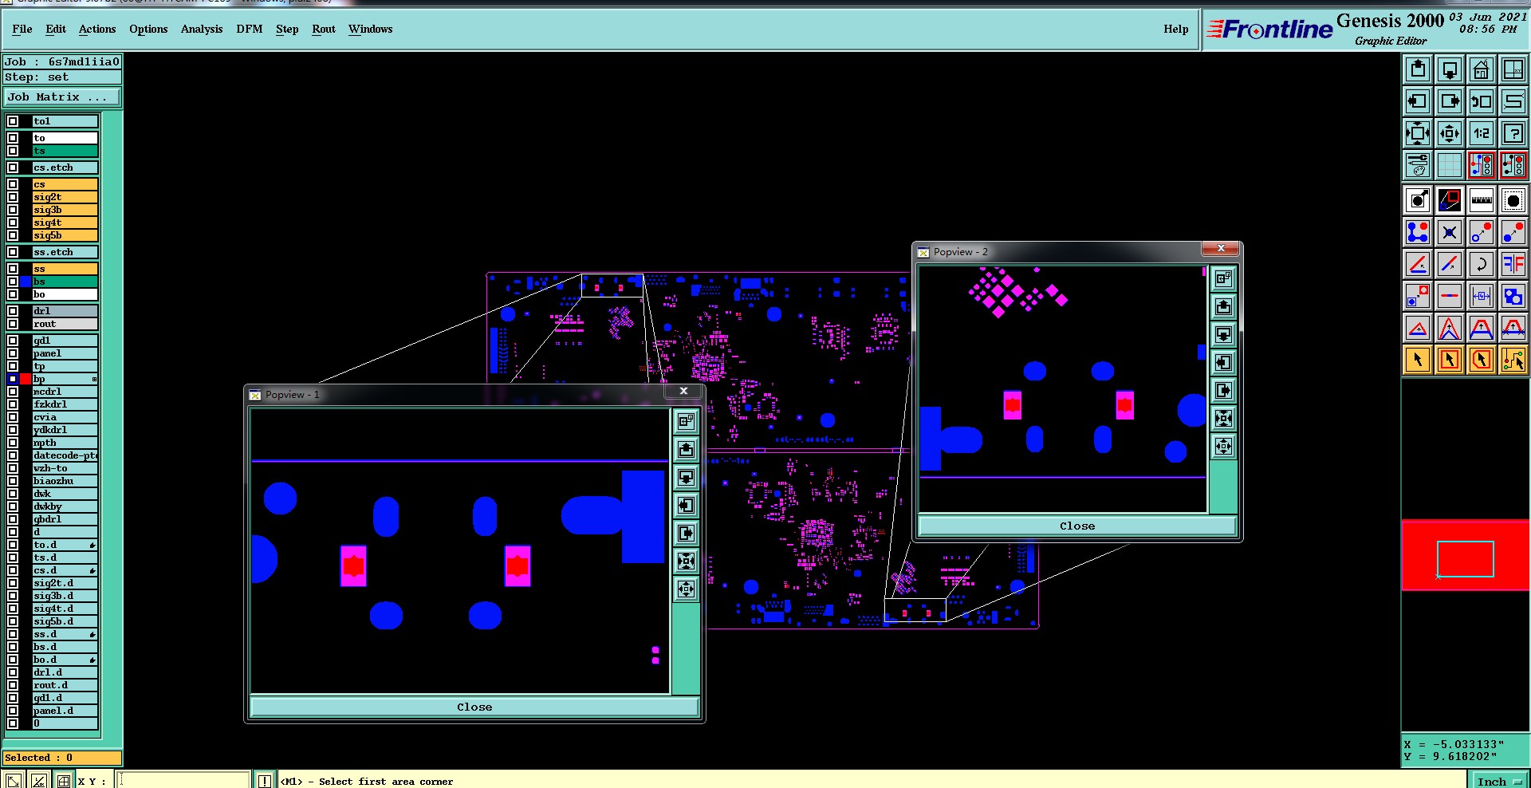Toggle the checkbox for layer sig5b

(x=13, y=235)
